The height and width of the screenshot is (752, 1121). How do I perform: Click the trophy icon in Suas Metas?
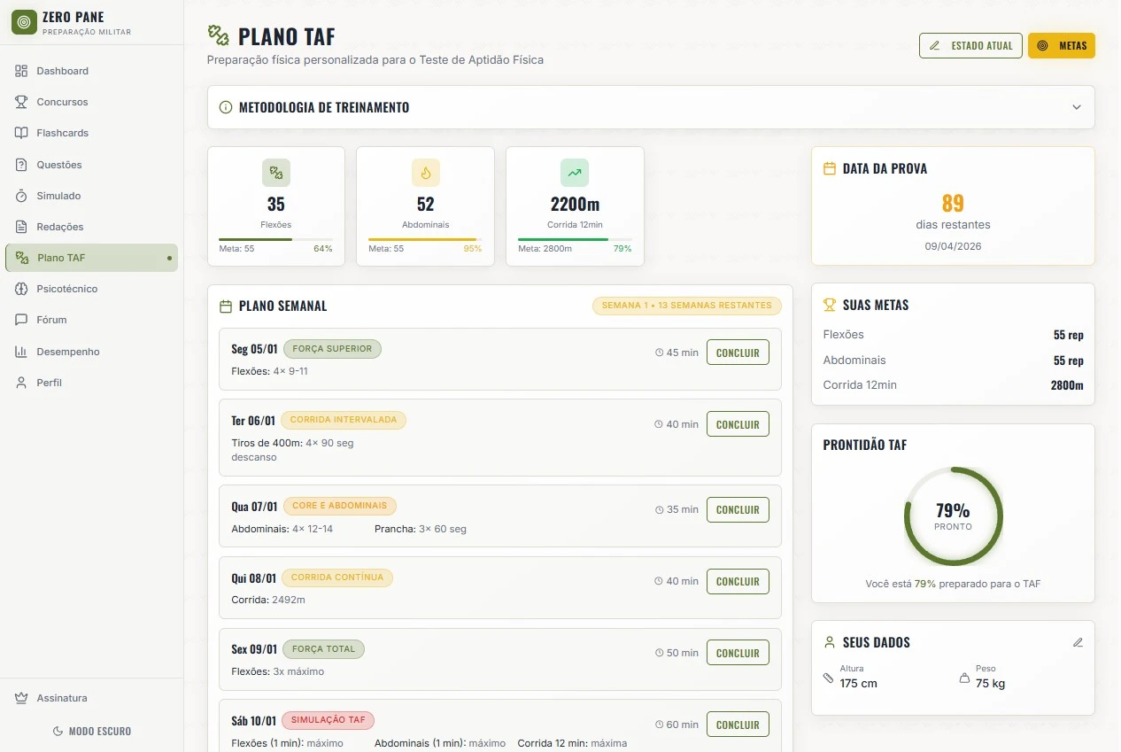coord(830,305)
